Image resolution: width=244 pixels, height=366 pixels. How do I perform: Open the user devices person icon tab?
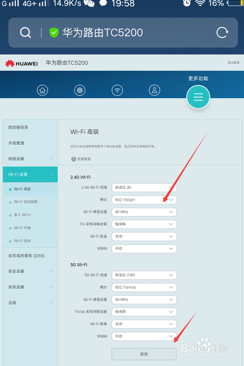pyautogui.click(x=154, y=90)
